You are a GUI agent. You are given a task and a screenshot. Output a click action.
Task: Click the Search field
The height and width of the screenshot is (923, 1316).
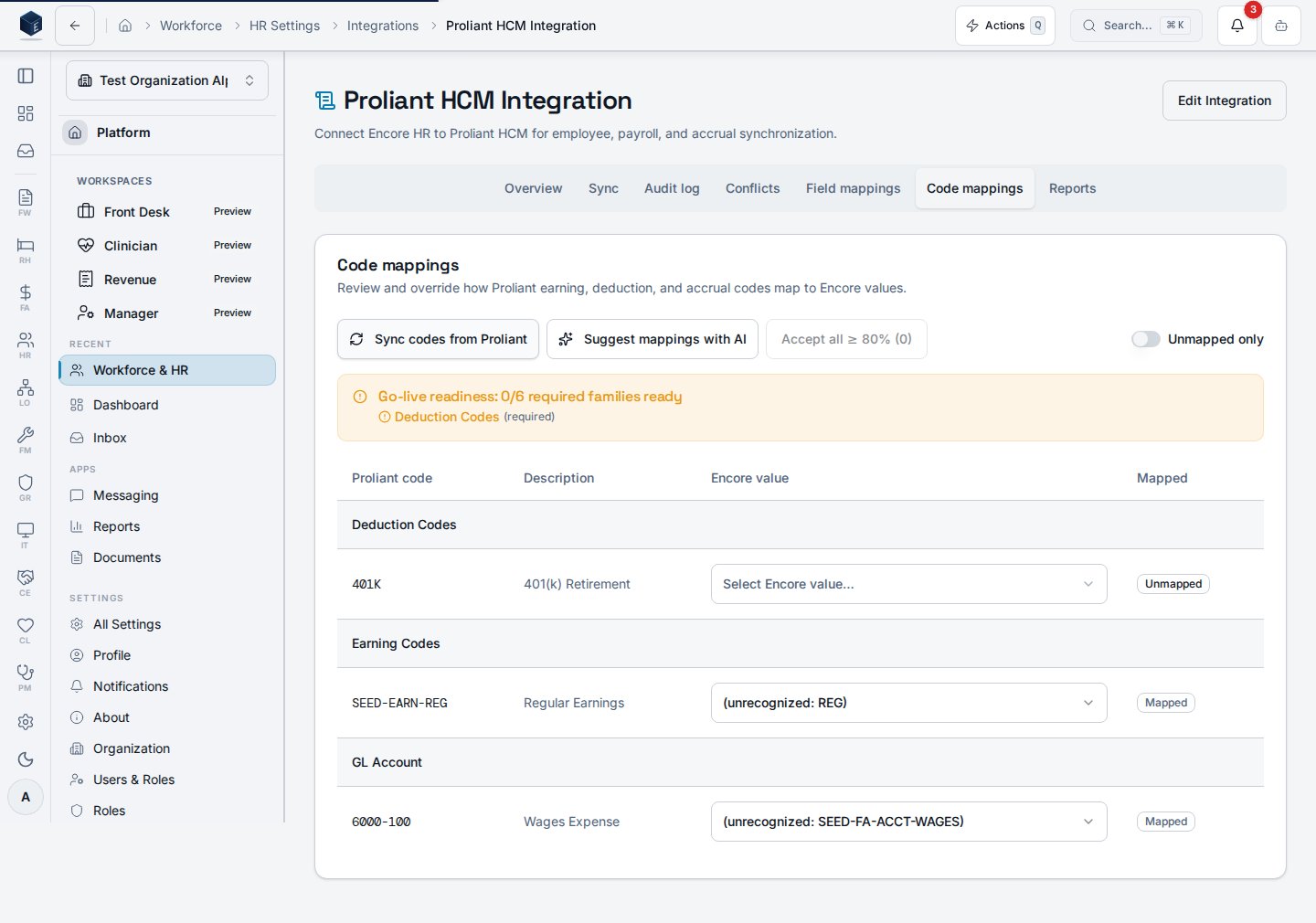pyautogui.click(x=1136, y=26)
